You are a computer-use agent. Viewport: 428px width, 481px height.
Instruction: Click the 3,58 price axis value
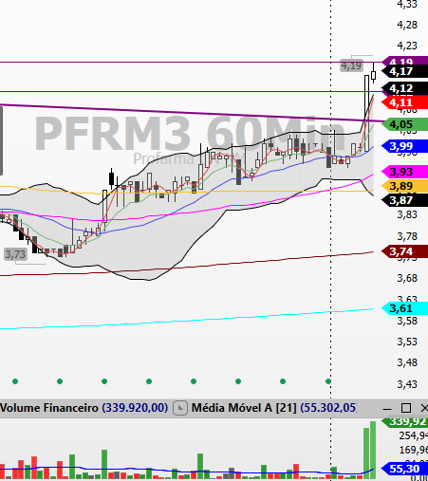pos(407,321)
